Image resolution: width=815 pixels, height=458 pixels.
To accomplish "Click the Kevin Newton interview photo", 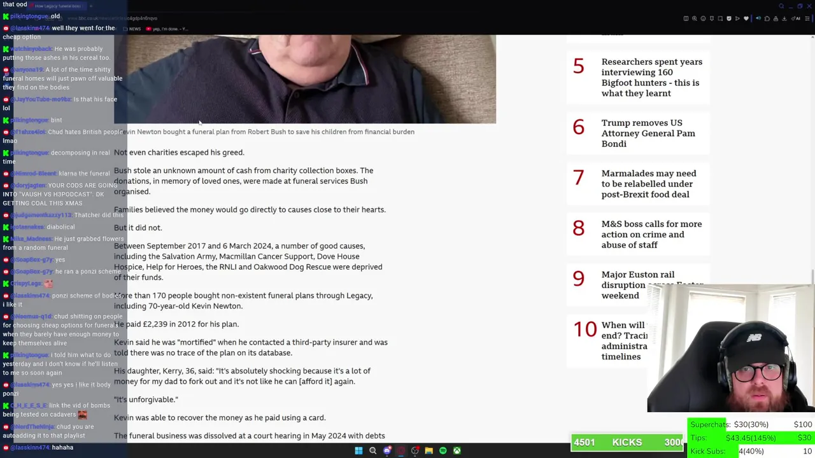I will (305, 79).
